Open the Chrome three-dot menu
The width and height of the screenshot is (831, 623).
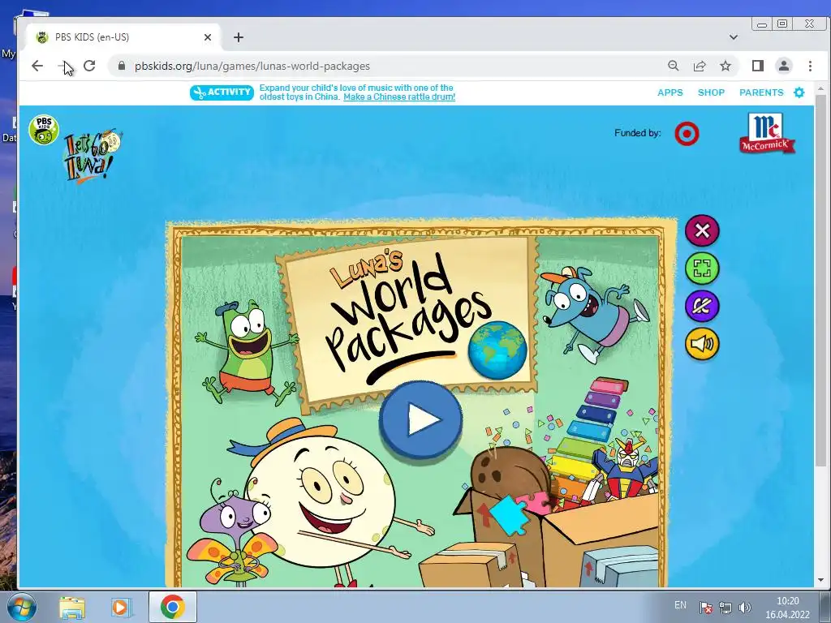pos(810,66)
